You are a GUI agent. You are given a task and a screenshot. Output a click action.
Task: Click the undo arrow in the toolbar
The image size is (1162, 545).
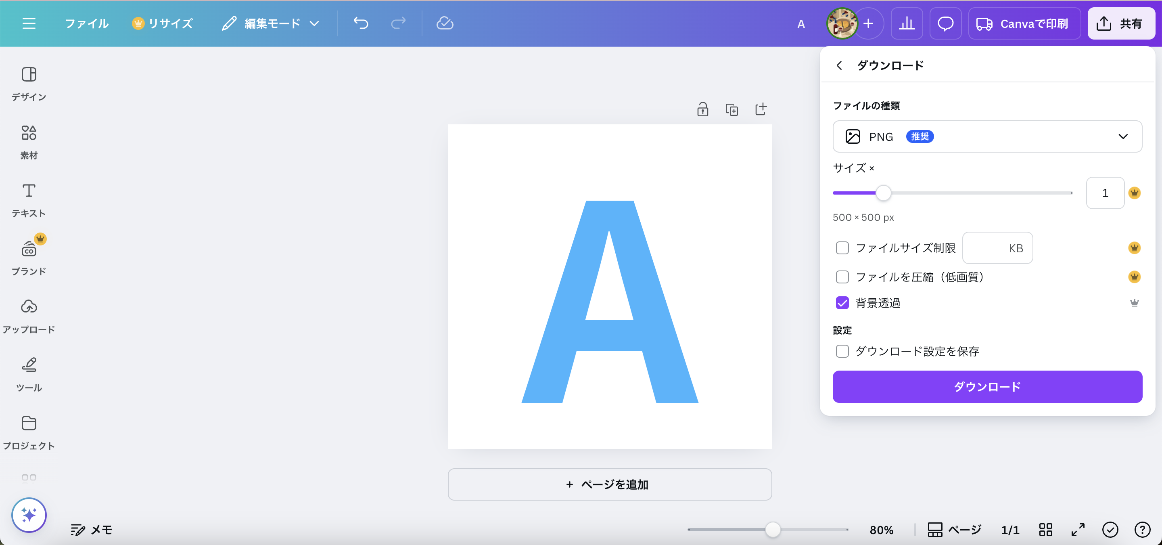point(360,23)
